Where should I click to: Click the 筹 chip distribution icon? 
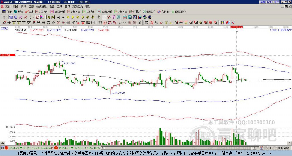coord(113,17)
